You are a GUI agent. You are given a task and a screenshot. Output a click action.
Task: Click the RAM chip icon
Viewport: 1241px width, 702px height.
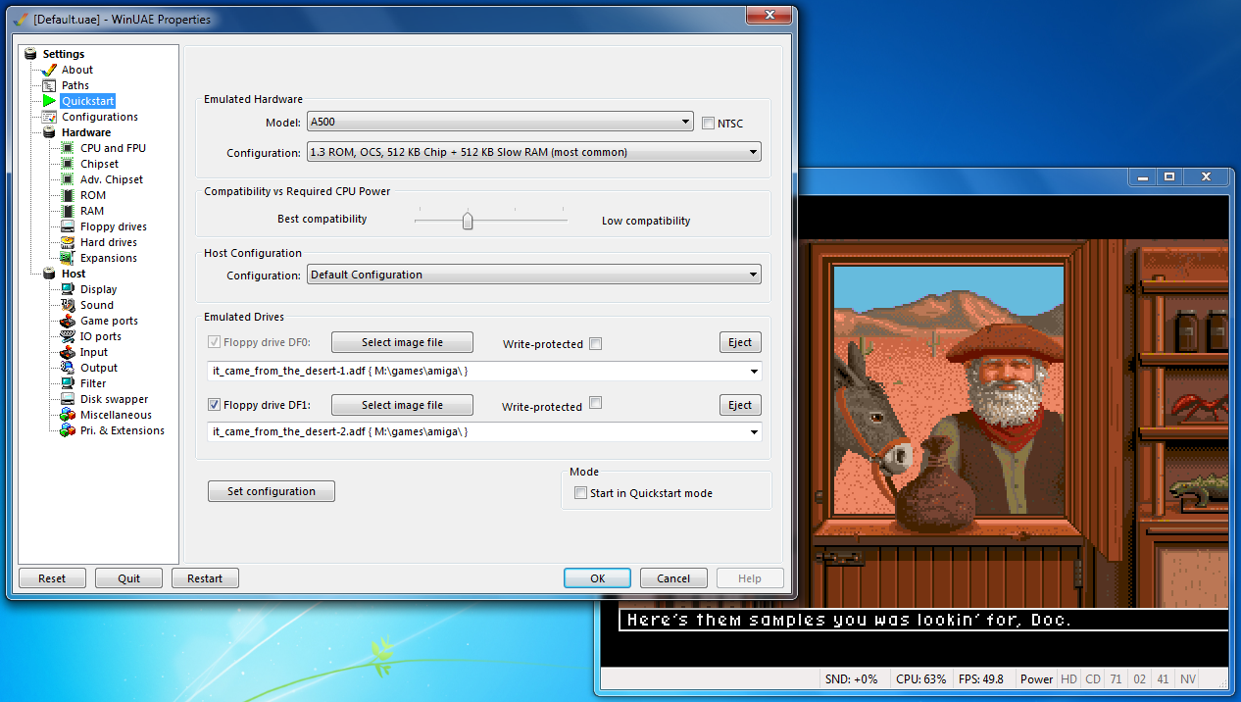point(68,211)
